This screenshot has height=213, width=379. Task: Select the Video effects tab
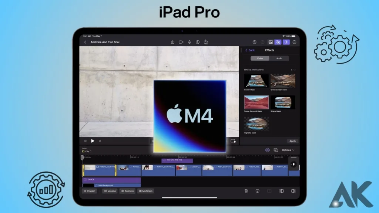(x=260, y=58)
